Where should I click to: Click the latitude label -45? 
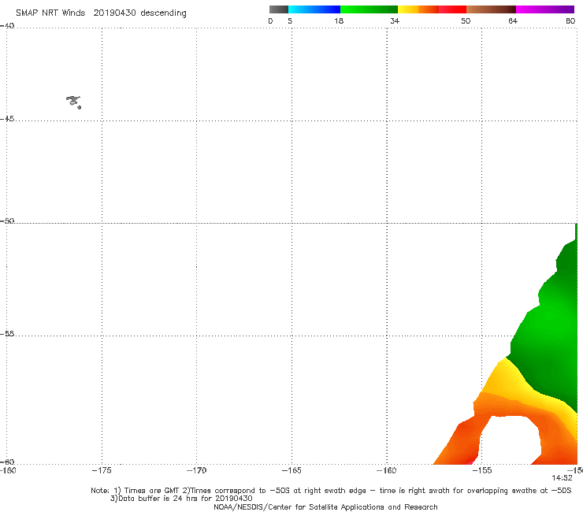[7, 119]
